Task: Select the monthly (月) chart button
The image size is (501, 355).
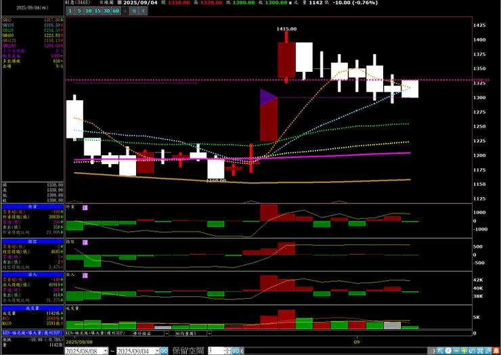Action: [143, 11]
